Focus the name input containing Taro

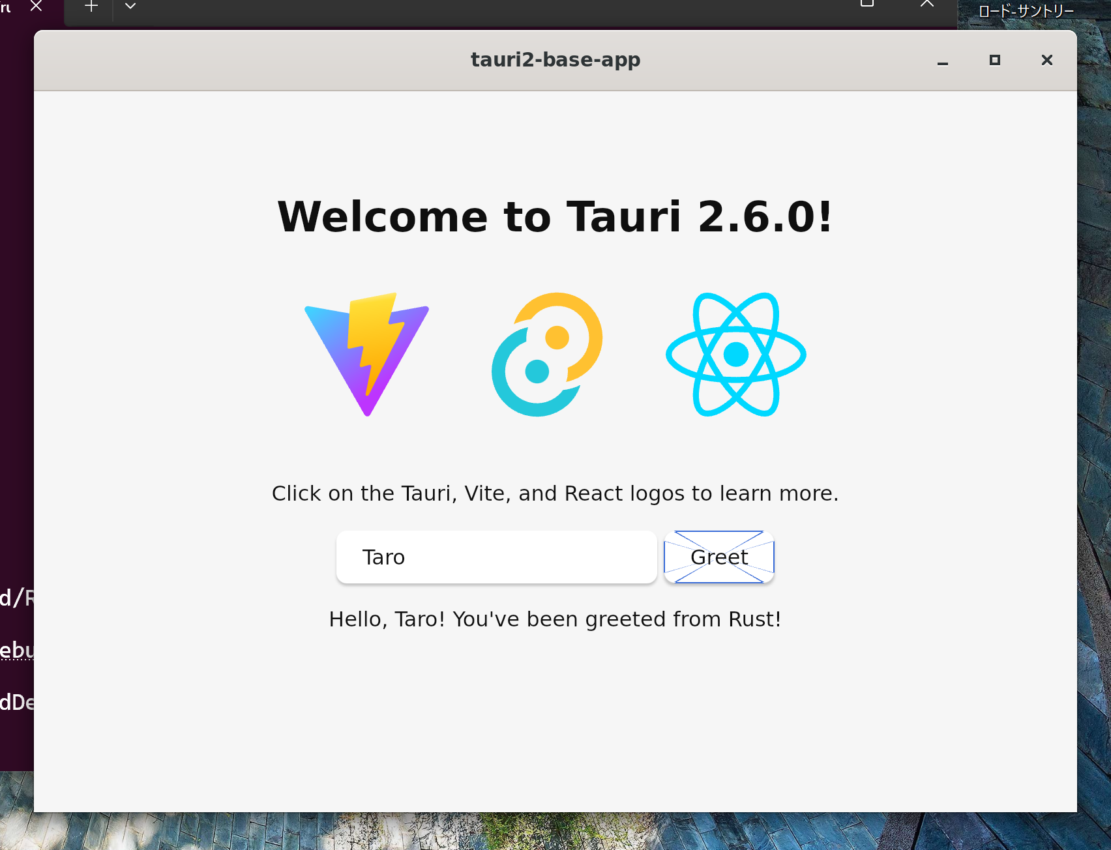pos(497,557)
